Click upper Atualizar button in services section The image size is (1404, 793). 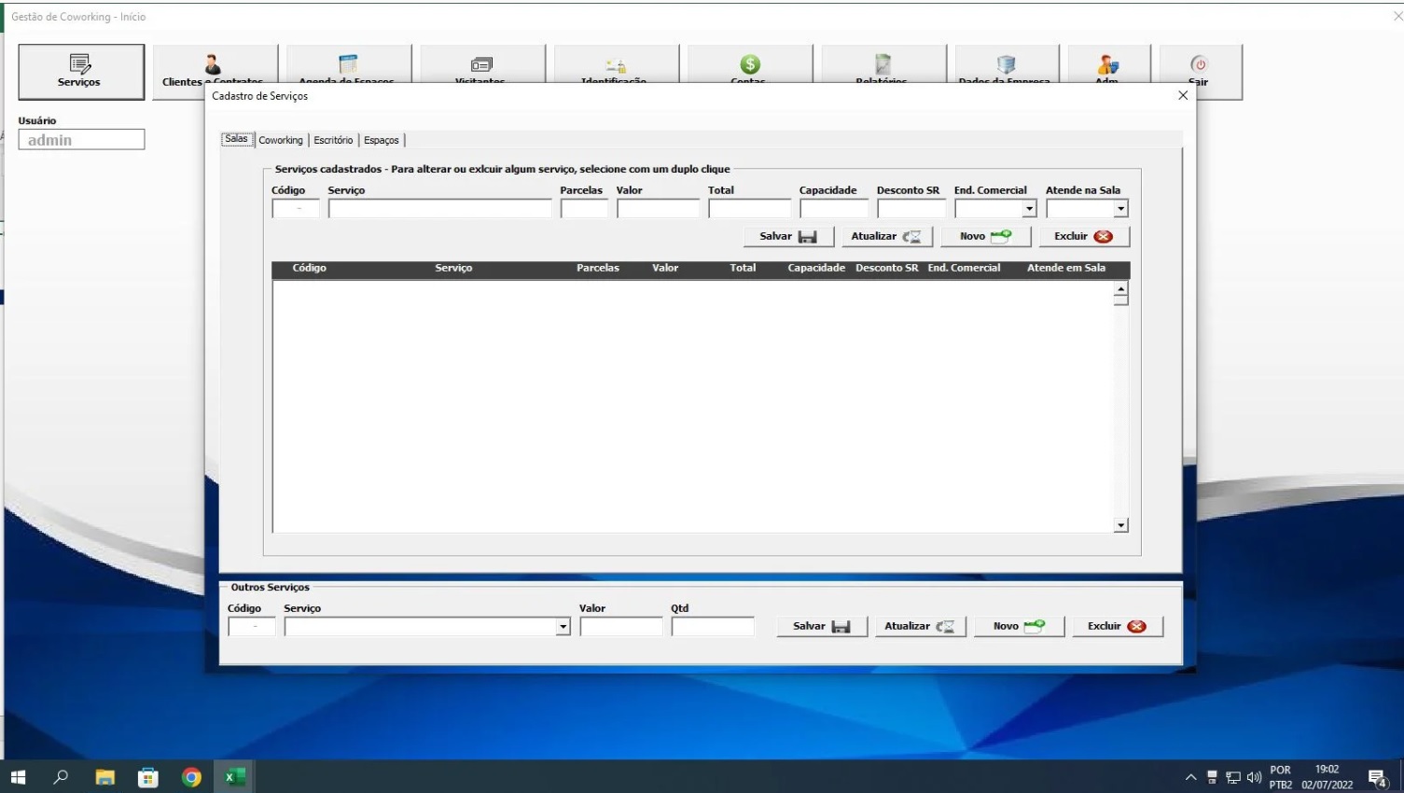coord(887,236)
